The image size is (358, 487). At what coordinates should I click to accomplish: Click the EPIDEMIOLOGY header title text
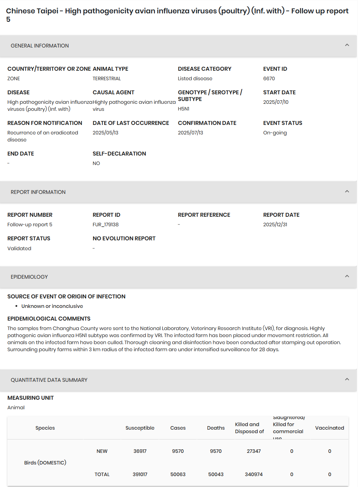pyautogui.click(x=29, y=277)
